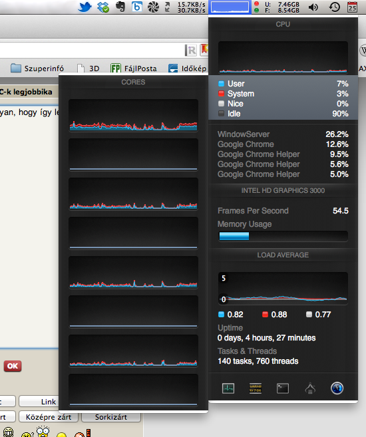Open Evernote elephant menu bar icon

point(120,7)
